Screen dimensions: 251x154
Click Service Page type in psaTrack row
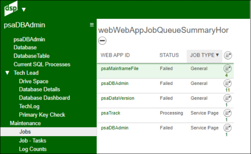coord(205,113)
